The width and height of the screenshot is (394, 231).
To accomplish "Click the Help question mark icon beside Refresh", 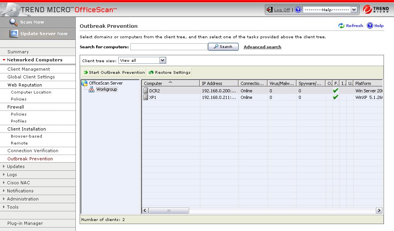I will pyautogui.click(x=370, y=25).
